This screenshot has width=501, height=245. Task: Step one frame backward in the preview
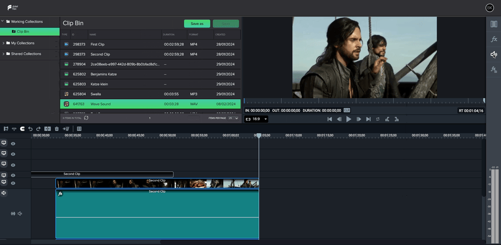[339, 119]
